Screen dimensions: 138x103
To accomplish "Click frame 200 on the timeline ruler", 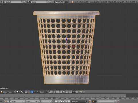I will pyautogui.click(x=100, y=98).
